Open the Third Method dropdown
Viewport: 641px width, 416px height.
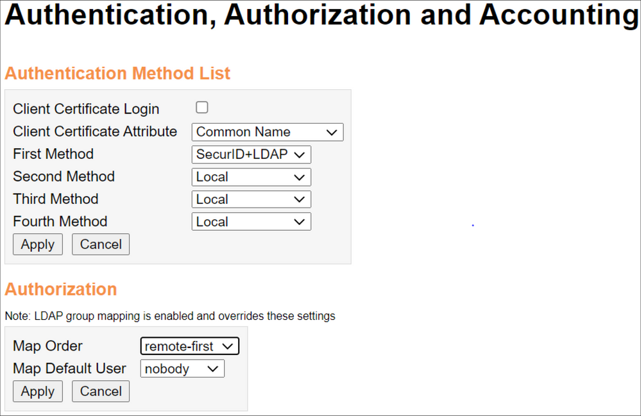tap(251, 199)
